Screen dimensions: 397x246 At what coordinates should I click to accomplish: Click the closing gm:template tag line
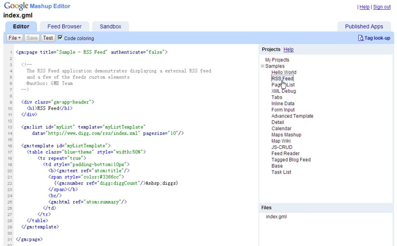pyautogui.click(x=40, y=227)
